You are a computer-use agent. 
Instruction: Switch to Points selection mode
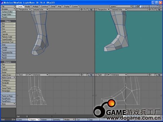[x=22, y=120]
